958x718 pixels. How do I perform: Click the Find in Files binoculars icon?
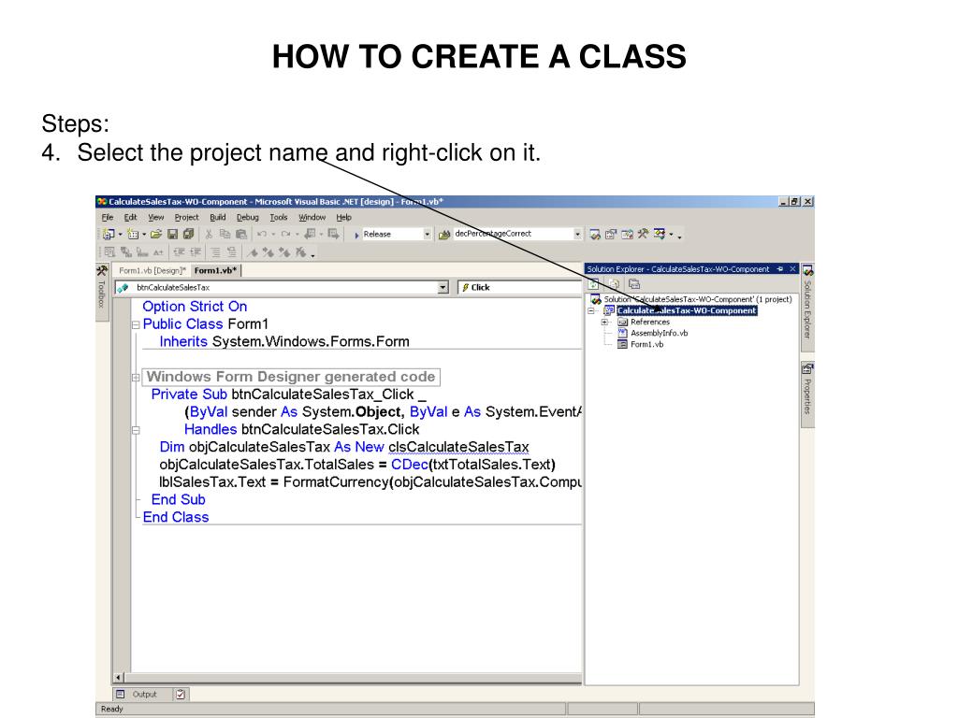pyautogui.click(x=444, y=235)
